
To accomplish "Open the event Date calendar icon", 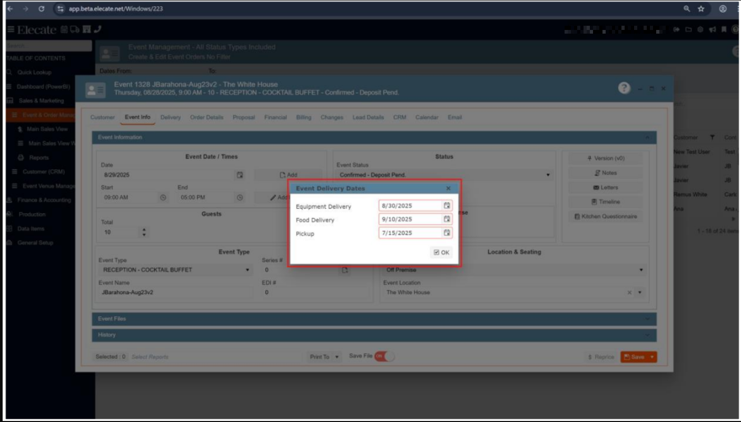I will [240, 175].
